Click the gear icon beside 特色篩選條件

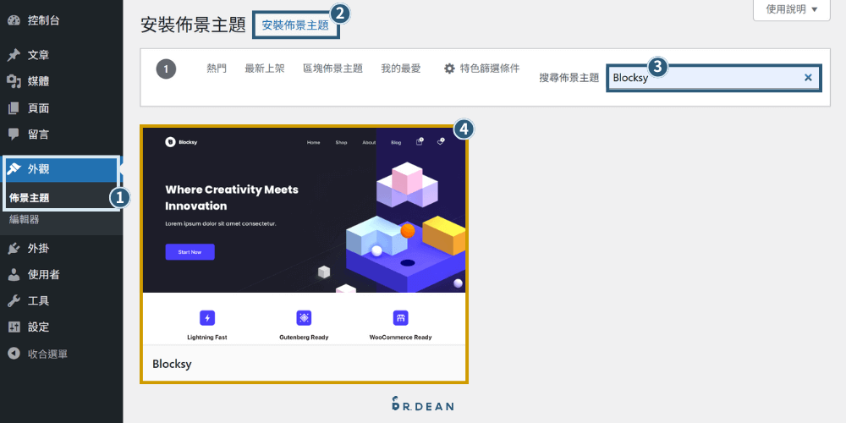tap(449, 69)
